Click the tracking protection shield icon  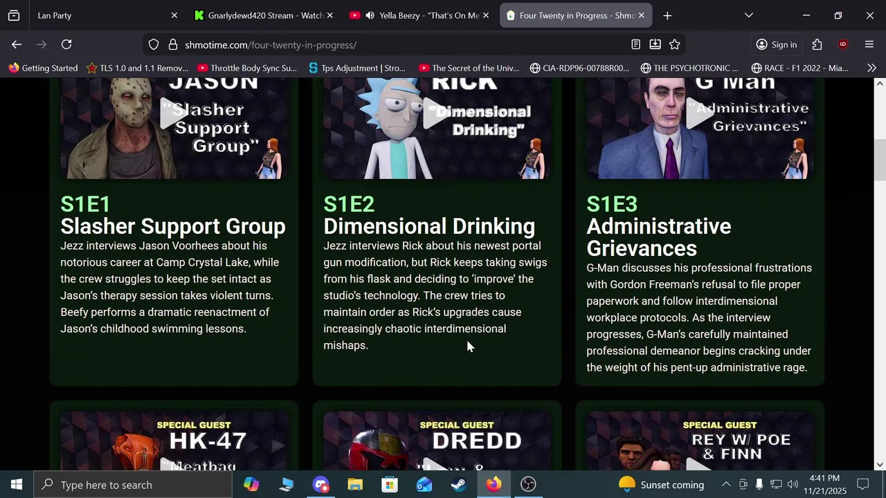tap(154, 44)
